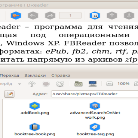This screenshot has width=138, height=138.
Task: Click the orange go-to-start arrow icon in FBReader
Action: pyautogui.click(x=16, y=16)
